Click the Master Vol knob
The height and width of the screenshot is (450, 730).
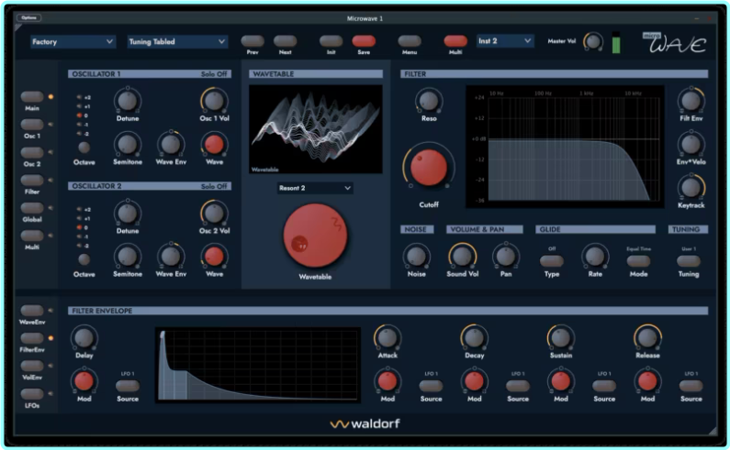pos(593,42)
